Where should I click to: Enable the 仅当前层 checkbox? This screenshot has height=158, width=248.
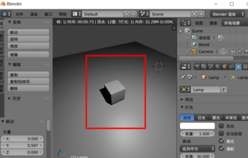221,133
